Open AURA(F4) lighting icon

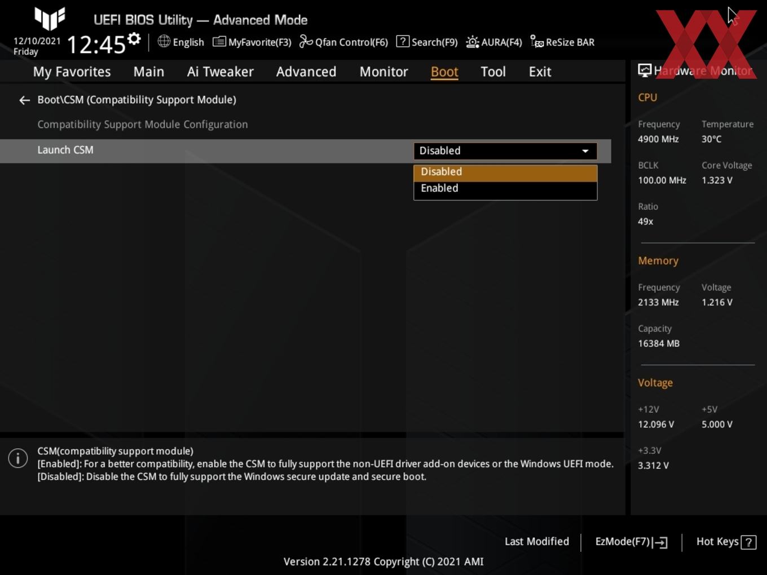point(473,42)
